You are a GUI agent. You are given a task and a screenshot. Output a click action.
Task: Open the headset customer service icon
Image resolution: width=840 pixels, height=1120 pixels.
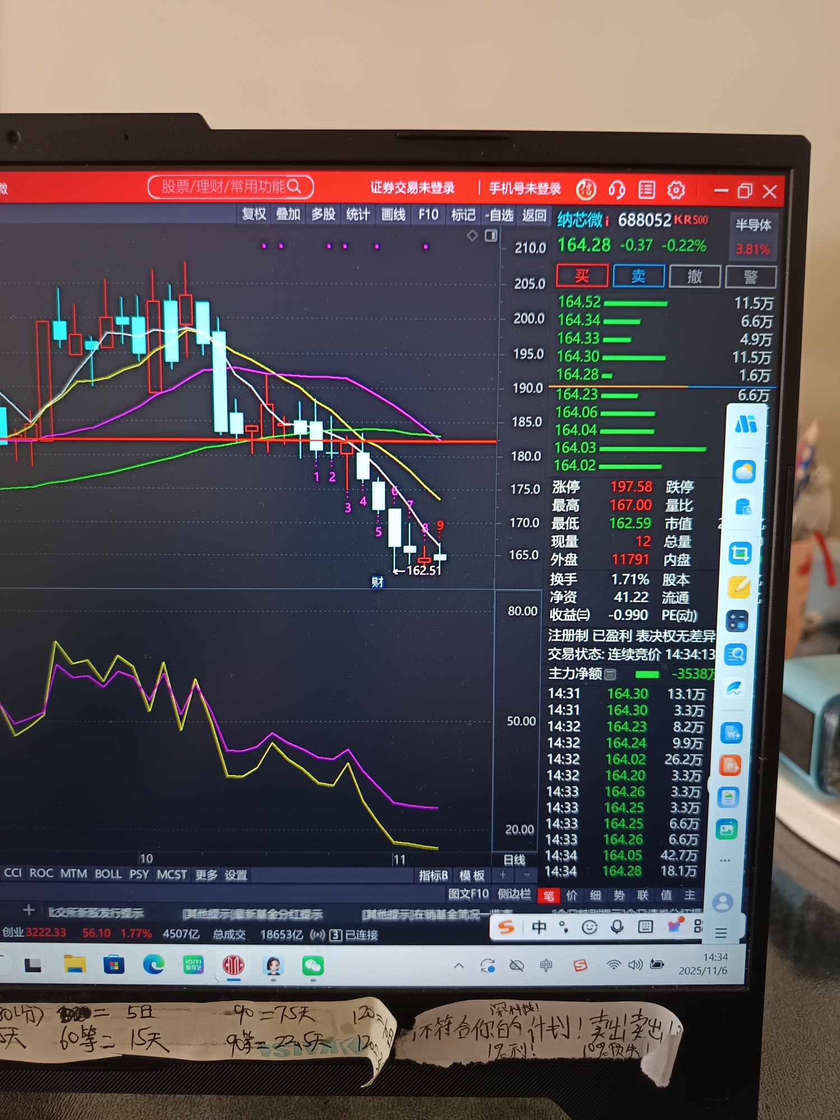click(617, 190)
